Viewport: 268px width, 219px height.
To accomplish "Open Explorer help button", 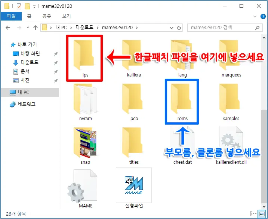I will pyautogui.click(x=263, y=16).
